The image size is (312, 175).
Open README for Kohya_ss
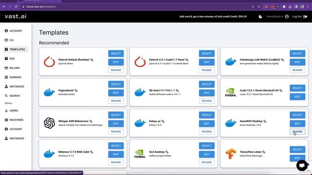(x=207, y=132)
